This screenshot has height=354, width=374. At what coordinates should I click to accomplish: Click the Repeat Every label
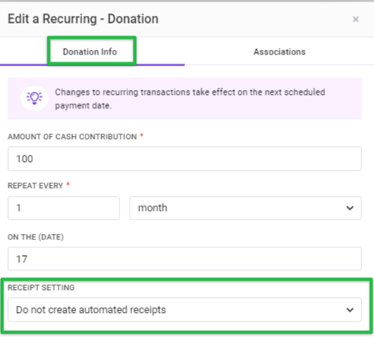(36, 186)
